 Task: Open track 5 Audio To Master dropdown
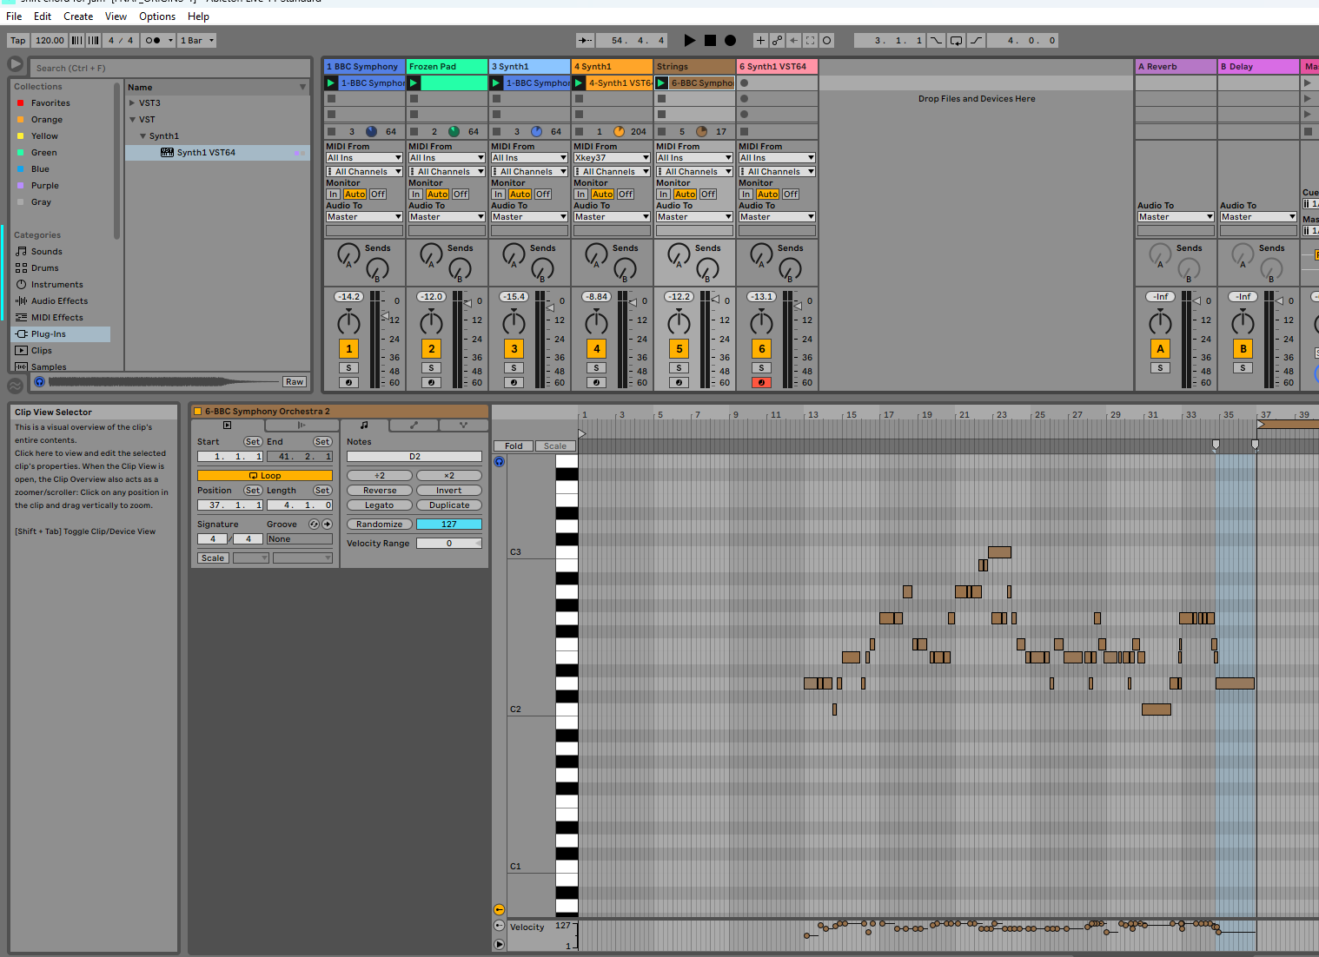pyautogui.click(x=694, y=216)
